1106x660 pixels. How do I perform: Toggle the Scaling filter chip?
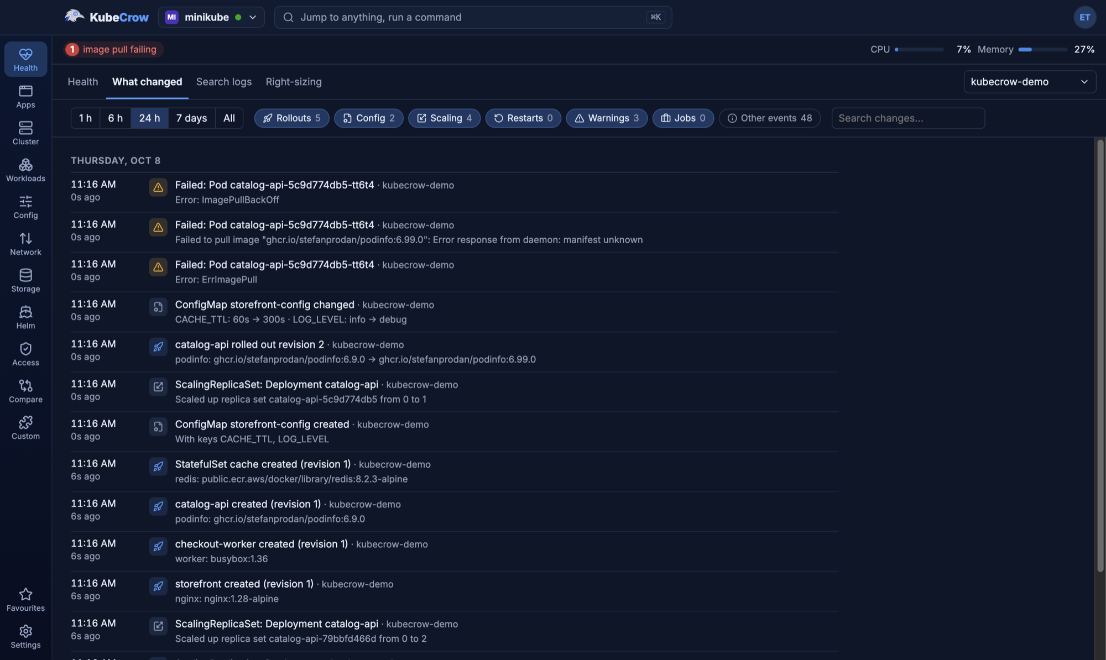pos(444,118)
